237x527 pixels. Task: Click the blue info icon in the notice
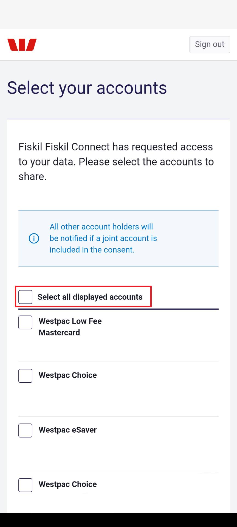click(34, 238)
